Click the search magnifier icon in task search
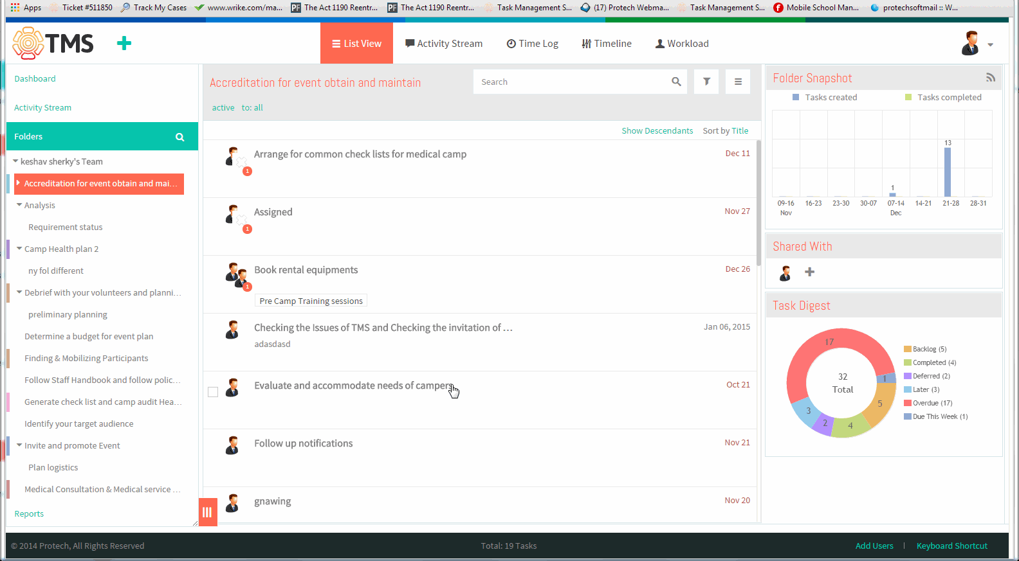Screen dimensions: 1019x561 [676, 82]
